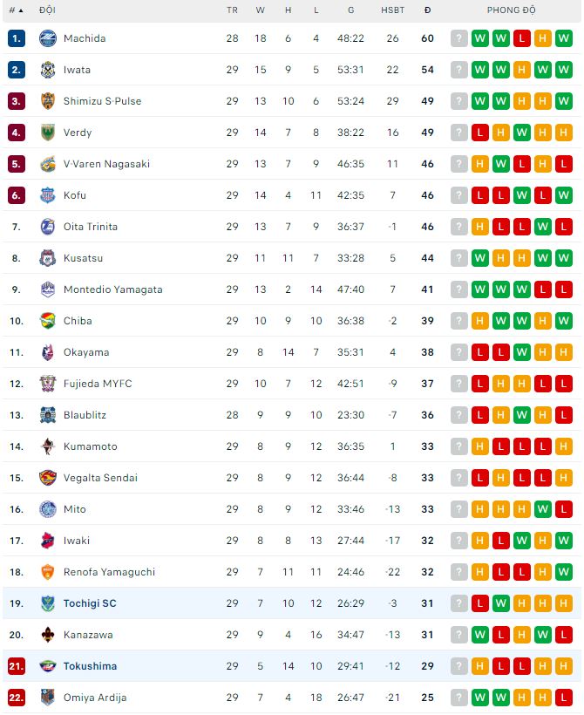
Task: Click Machida's red L form badge
Action: point(522,38)
